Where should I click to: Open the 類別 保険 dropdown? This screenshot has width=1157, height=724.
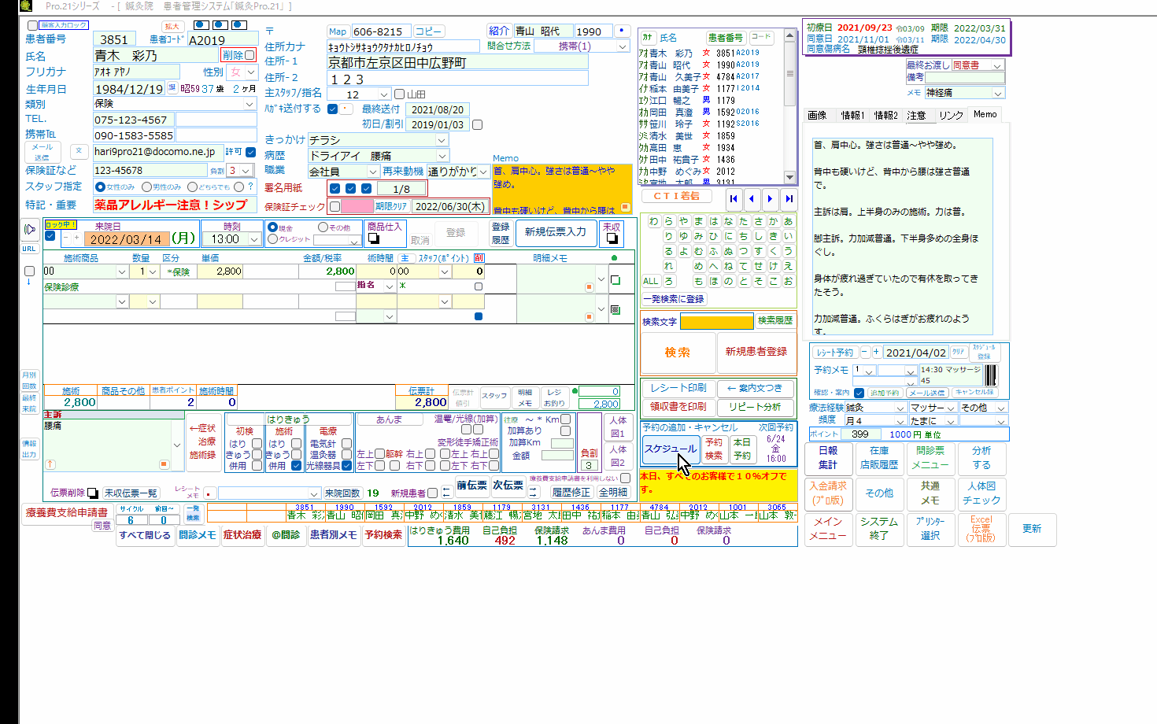pyautogui.click(x=250, y=104)
